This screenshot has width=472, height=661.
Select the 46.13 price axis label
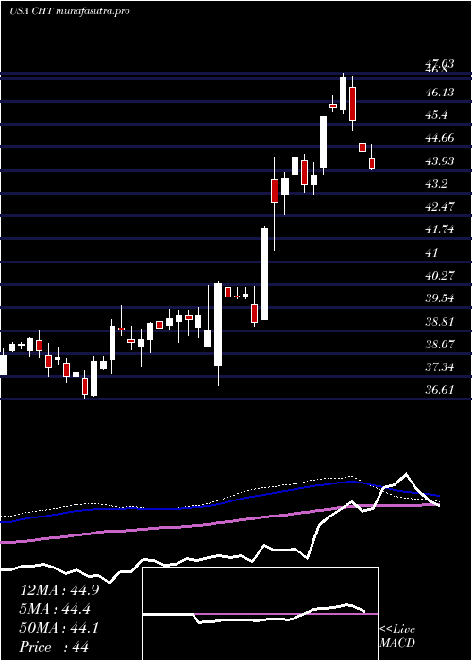click(440, 92)
